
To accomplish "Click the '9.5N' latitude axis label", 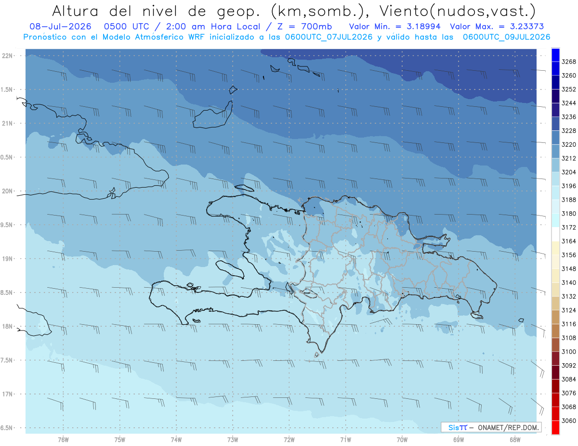I will 6,225.
